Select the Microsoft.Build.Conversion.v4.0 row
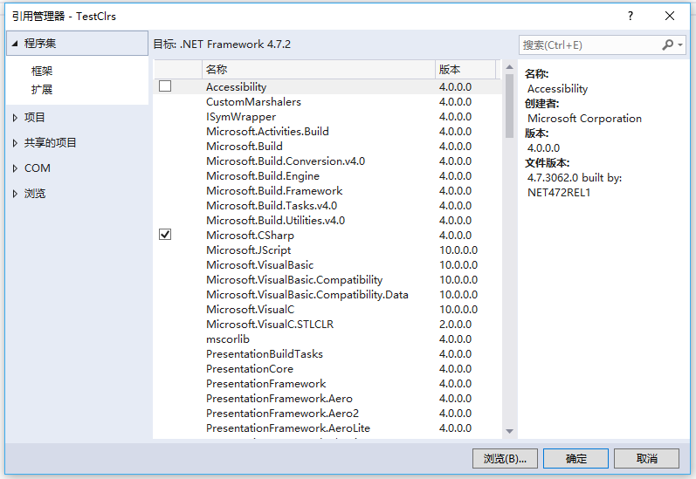This screenshot has height=479, width=696. click(327, 161)
